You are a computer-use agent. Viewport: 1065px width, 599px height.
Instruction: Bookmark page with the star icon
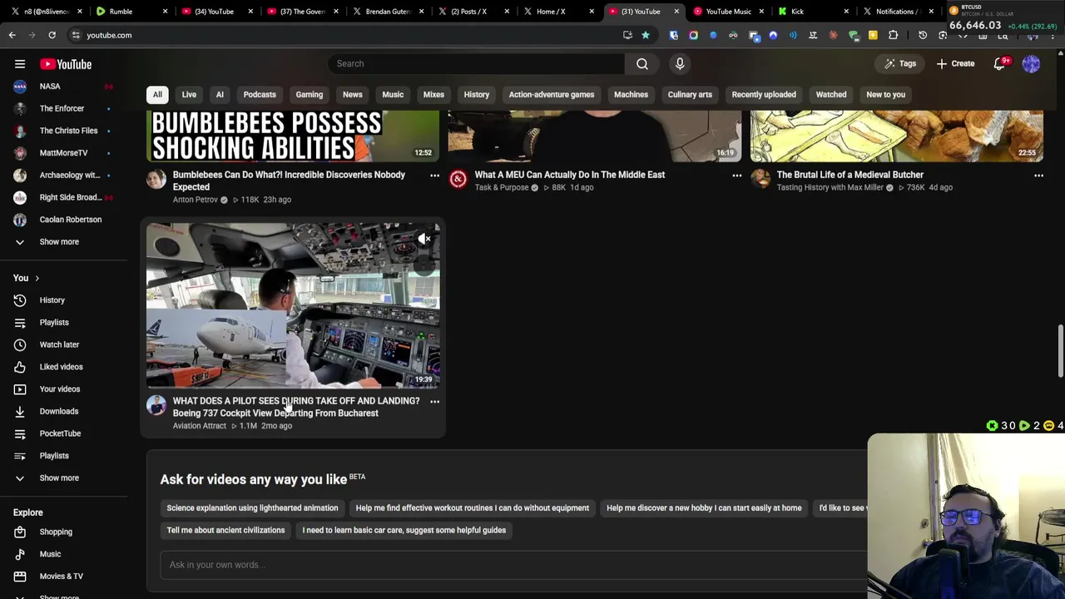pyautogui.click(x=645, y=35)
